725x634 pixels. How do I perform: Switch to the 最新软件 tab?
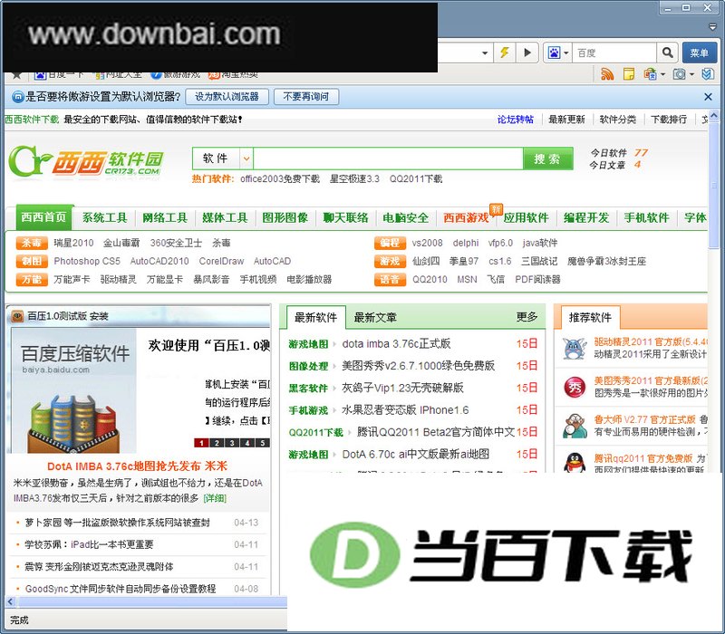click(x=315, y=318)
